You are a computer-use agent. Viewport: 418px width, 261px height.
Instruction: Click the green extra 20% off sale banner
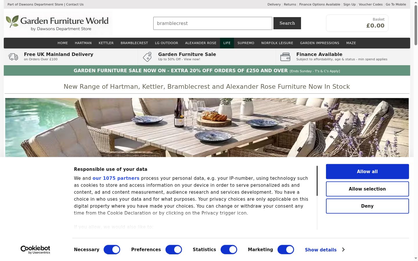[207, 70]
